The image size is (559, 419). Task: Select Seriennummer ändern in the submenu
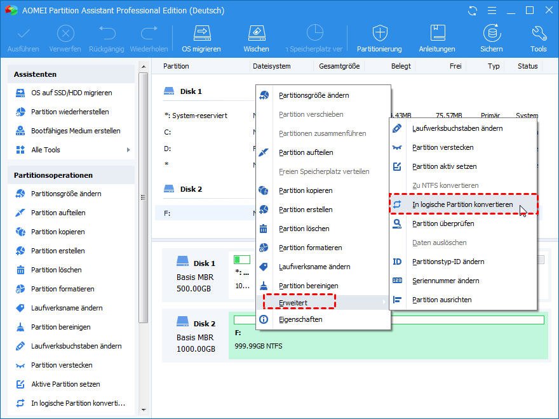tap(464, 281)
